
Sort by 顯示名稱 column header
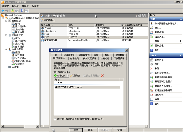(x=54, y=25)
